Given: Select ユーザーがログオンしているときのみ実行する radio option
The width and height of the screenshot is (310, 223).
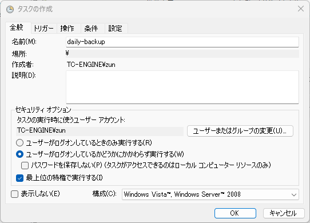Looking at the screenshot, I should [20, 143].
